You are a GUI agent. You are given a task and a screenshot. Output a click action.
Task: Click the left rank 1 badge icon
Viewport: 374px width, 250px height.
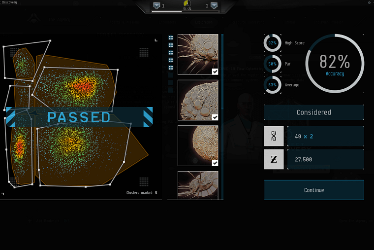coord(156,6)
